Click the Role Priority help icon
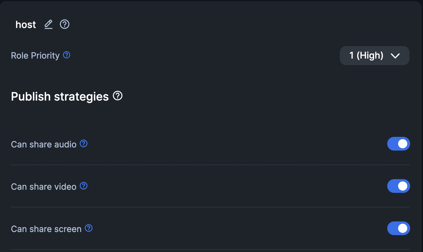This screenshot has width=423, height=252. tap(67, 55)
